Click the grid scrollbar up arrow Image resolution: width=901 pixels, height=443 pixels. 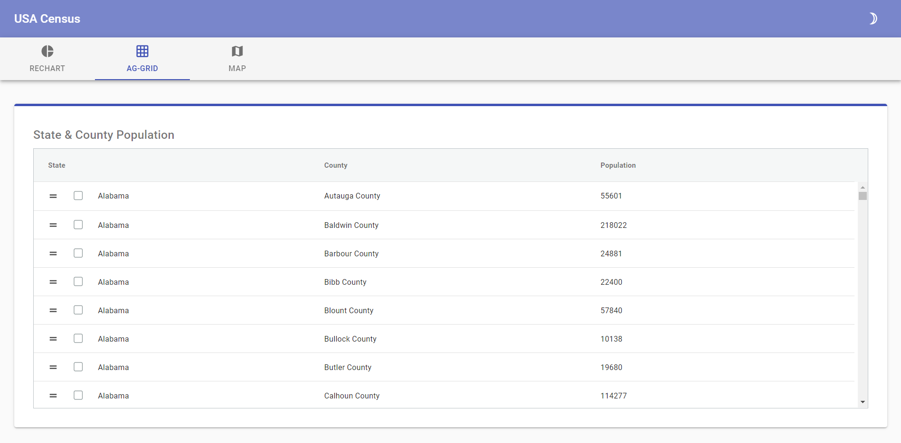(863, 187)
